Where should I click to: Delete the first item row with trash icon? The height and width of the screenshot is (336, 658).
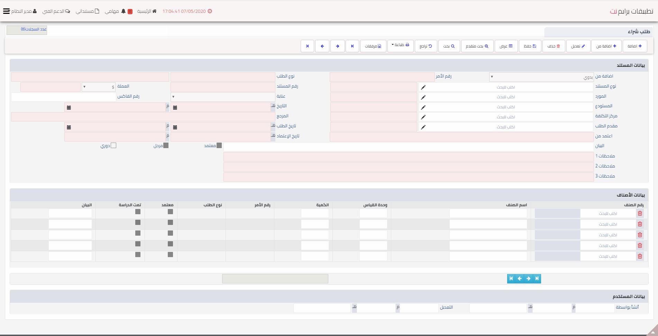640,214
